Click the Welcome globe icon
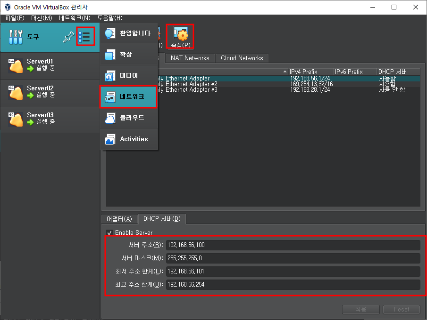The height and width of the screenshot is (320, 427). [x=110, y=33]
